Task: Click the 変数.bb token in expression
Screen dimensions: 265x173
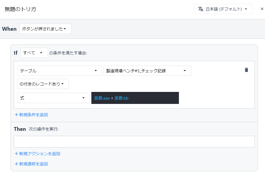Action: coord(121,98)
